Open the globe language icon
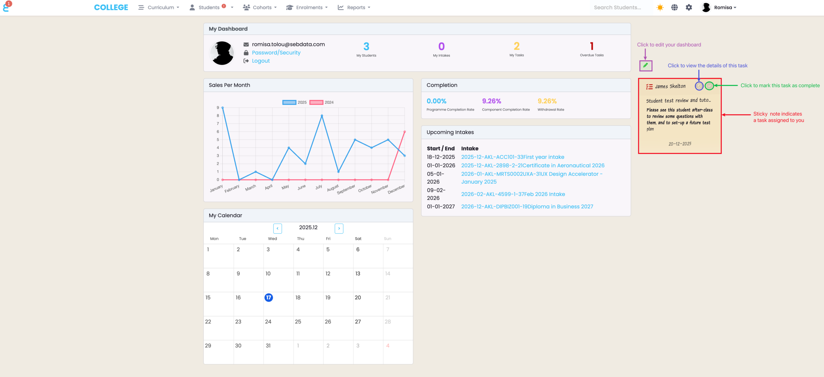824x377 pixels. click(674, 7)
